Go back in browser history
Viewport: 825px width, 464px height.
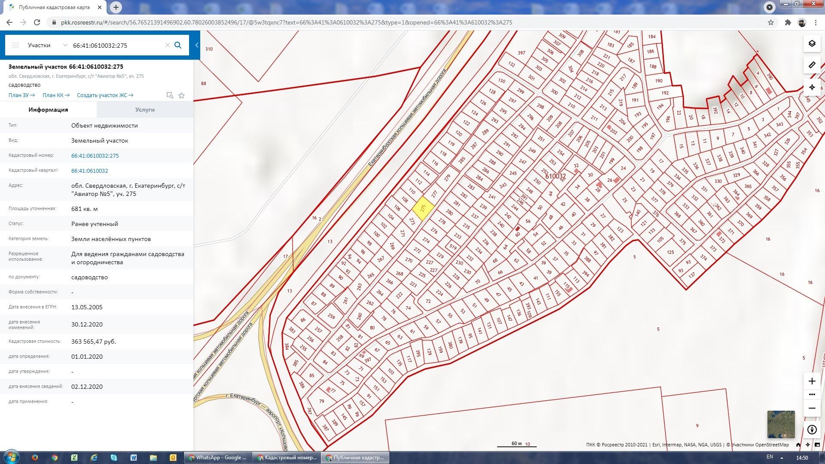point(9,22)
